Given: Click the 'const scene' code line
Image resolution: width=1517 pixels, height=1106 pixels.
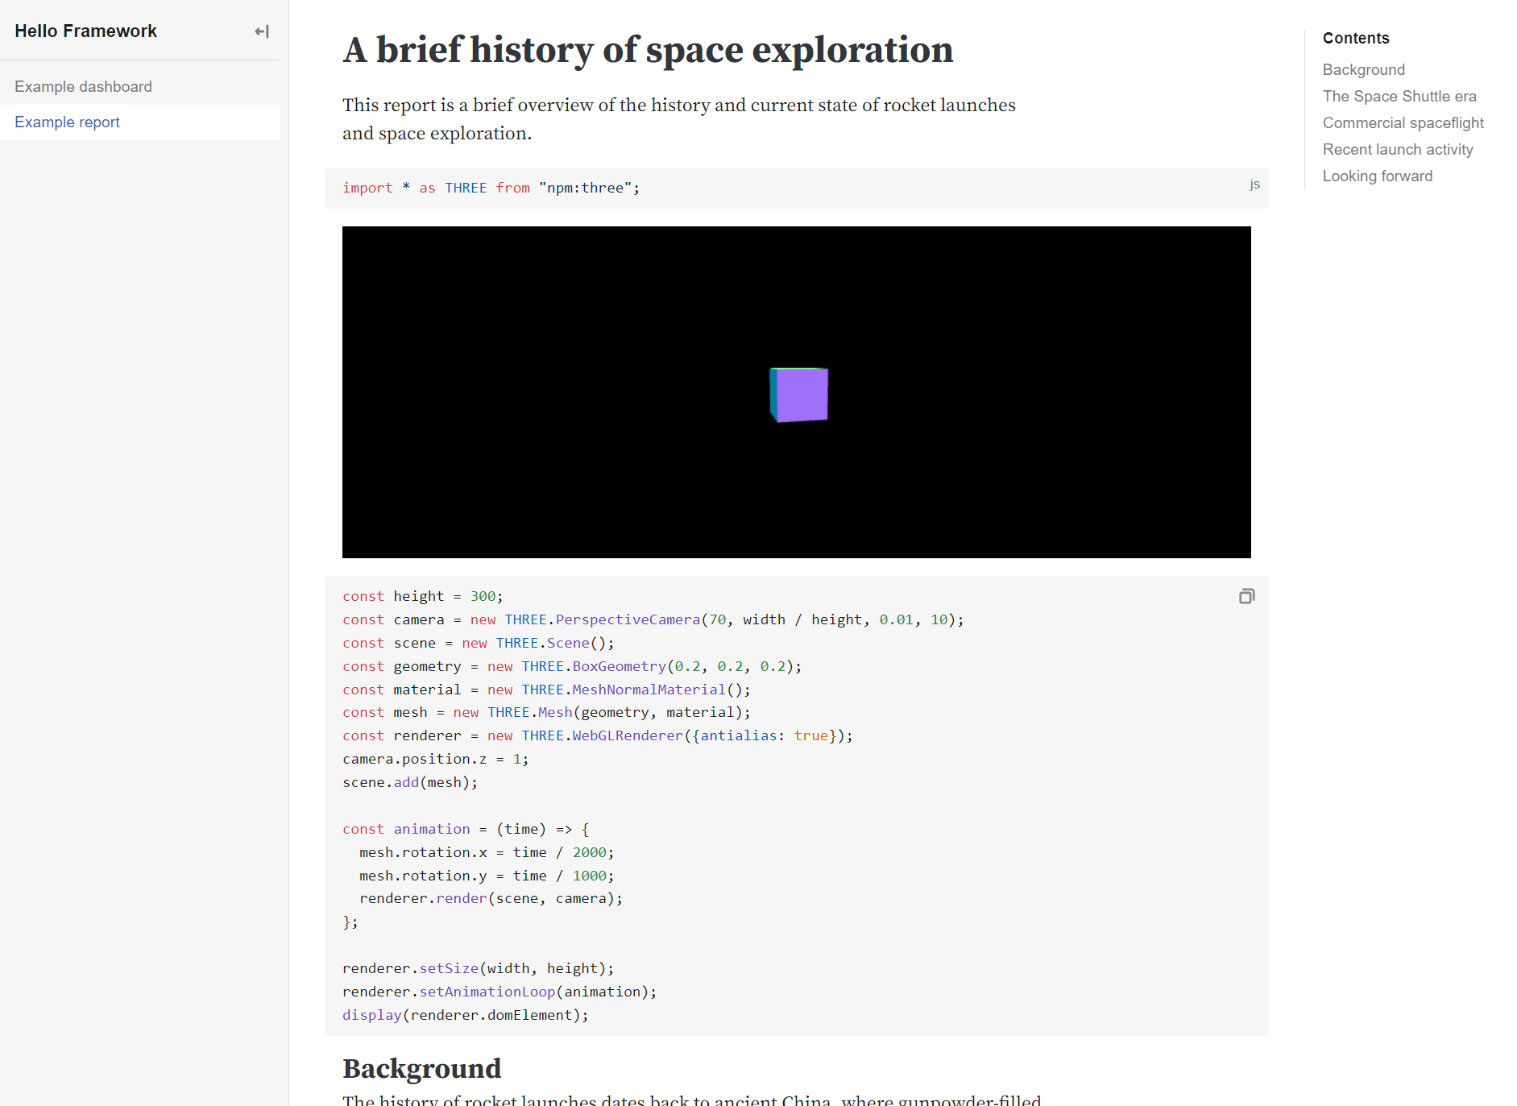Looking at the screenshot, I should (x=478, y=643).
